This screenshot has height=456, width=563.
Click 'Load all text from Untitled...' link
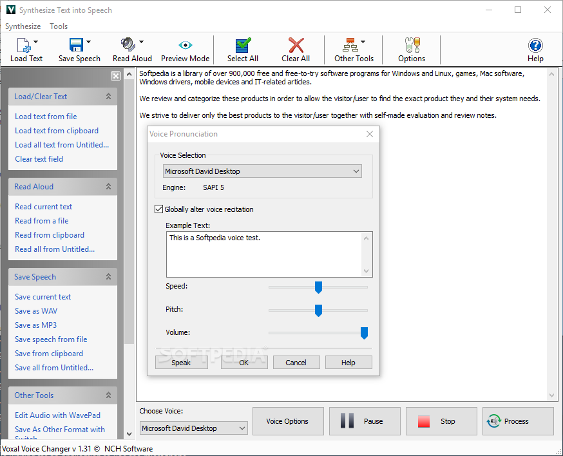[62, 145]
